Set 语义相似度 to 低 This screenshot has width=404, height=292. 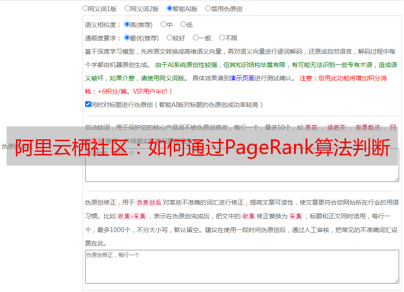183,24
